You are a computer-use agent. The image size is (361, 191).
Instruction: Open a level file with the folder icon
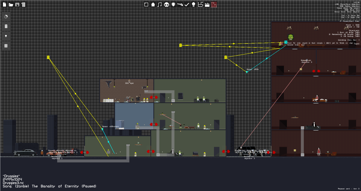(11, 5)
